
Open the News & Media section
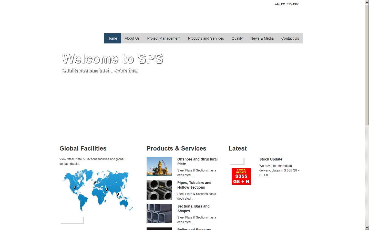click(x=262, y=38)
